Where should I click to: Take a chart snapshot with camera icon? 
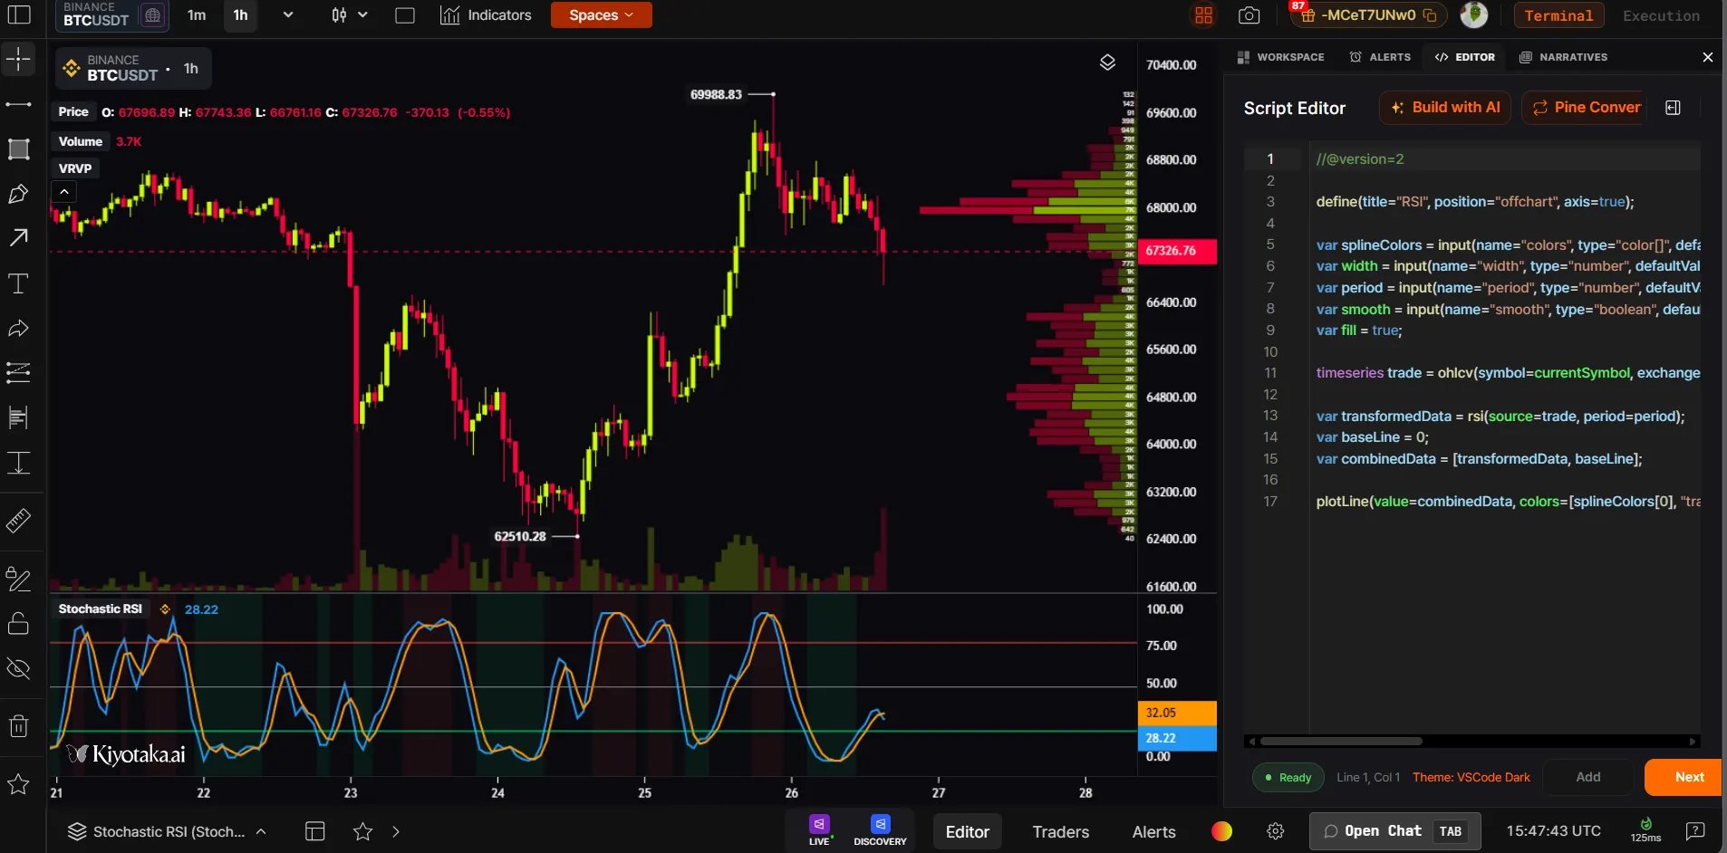[1249, 15]
